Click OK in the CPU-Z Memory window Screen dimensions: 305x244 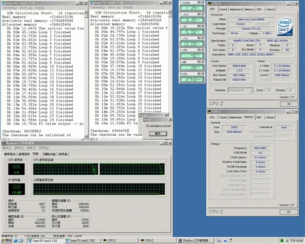pyautogui.click(x=289, y=212)
